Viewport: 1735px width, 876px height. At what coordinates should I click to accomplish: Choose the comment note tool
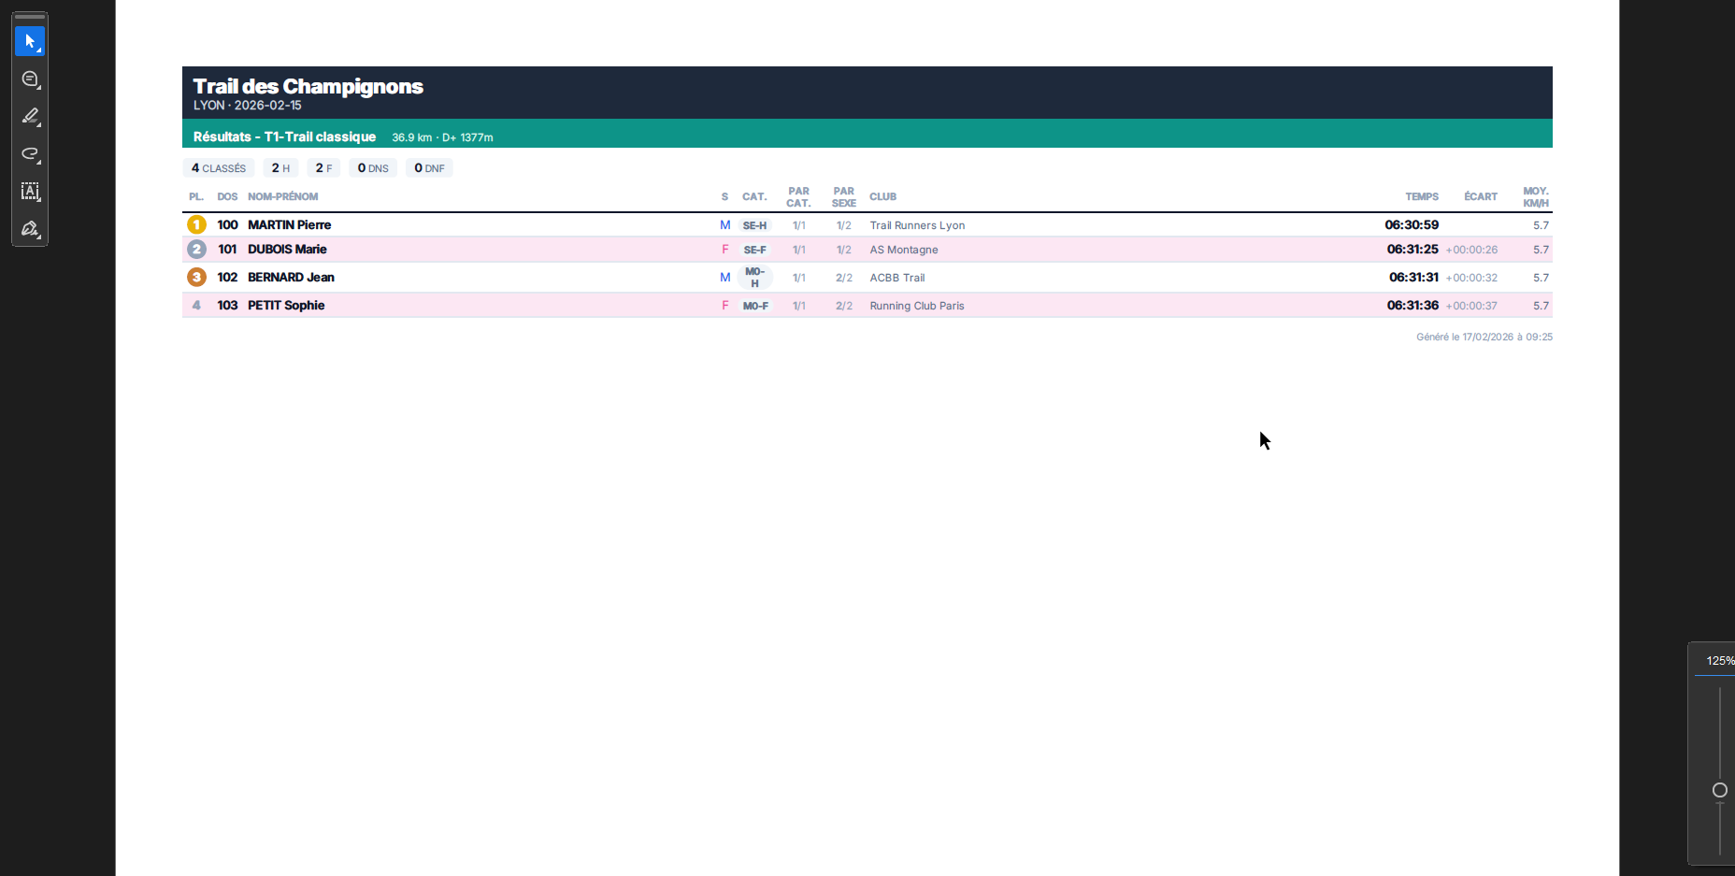click(30, 79)
